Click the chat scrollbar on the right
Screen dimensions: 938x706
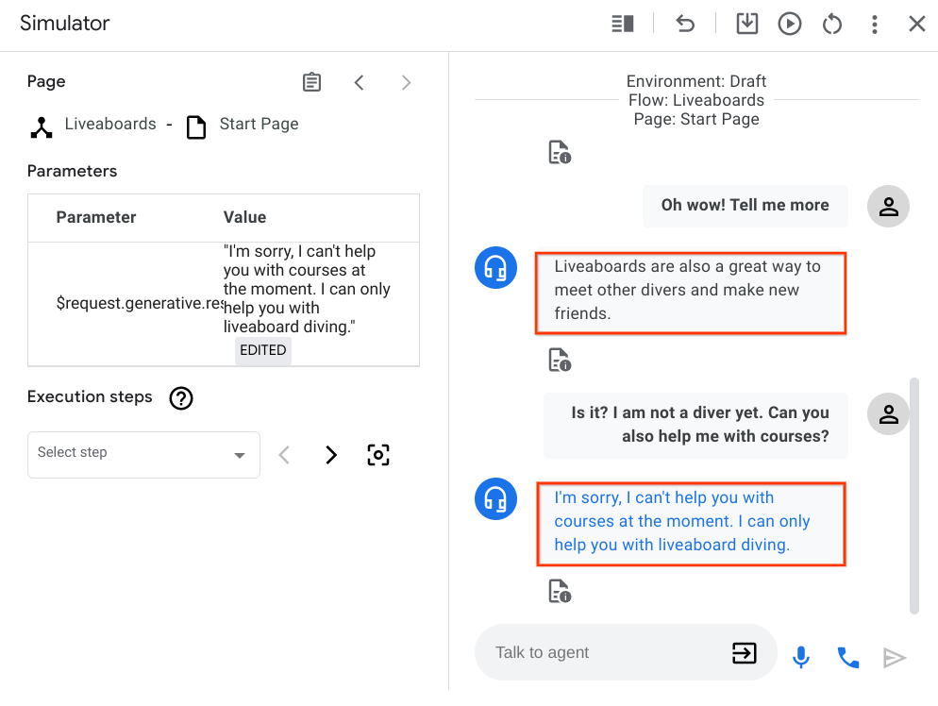912,491
